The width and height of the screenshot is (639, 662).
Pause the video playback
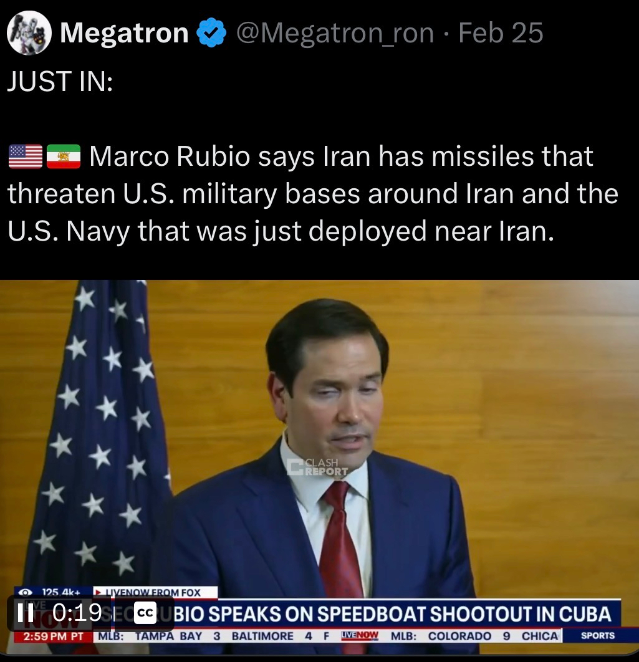tap(26, 612)
